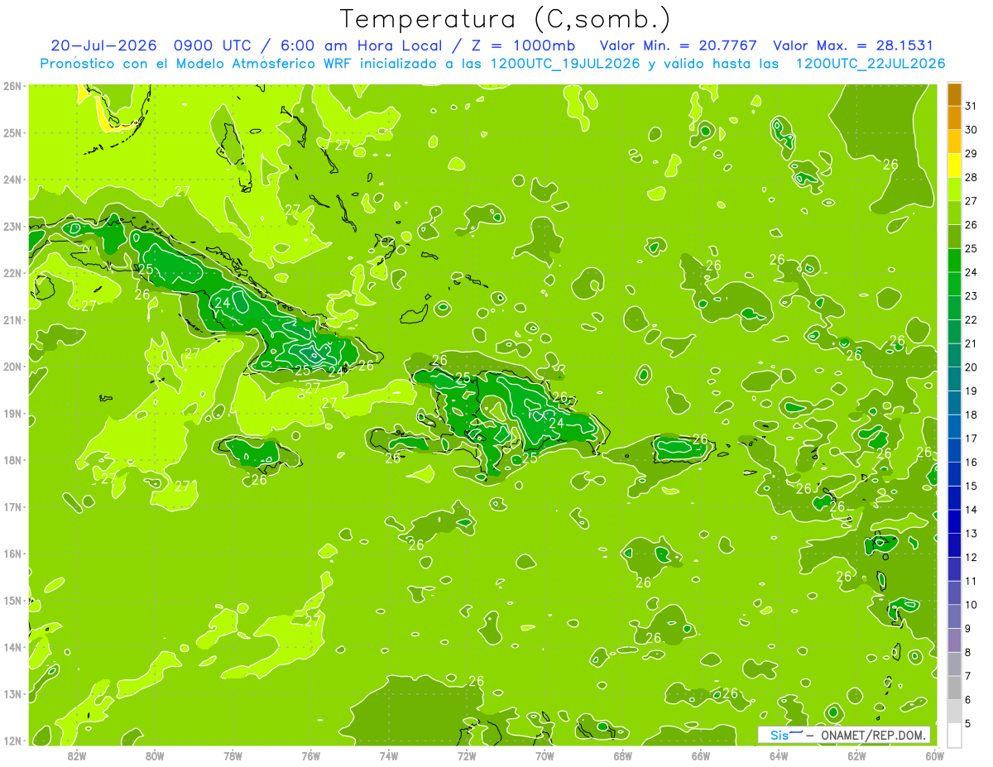Image resolution: width=993 pixels, height=767 pixels.
Task: Click the legend color band between 30 and 31
Action: [954, 117]
